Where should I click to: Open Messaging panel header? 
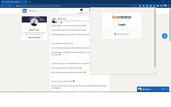(153, 89)
